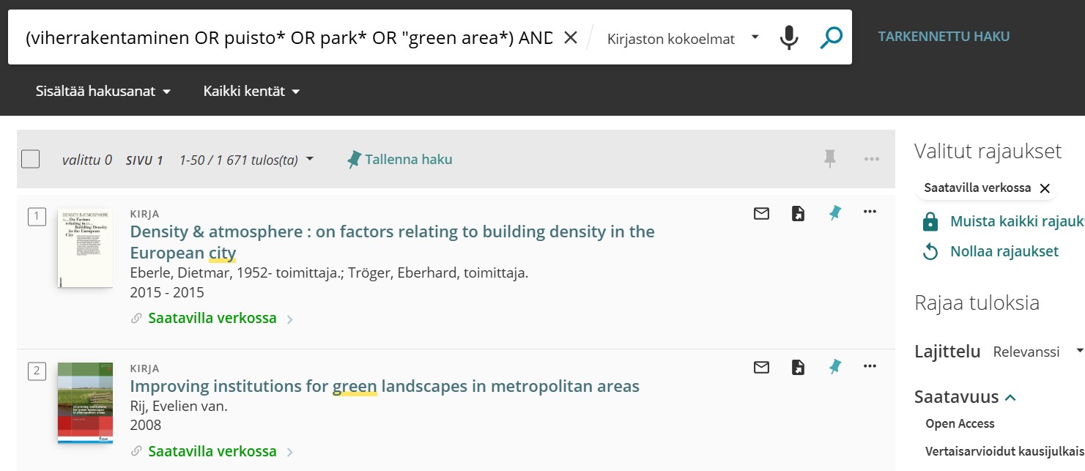Activate voice search microphone icon
Viewport: 1085px width, 471px height.
coord(788,37)
